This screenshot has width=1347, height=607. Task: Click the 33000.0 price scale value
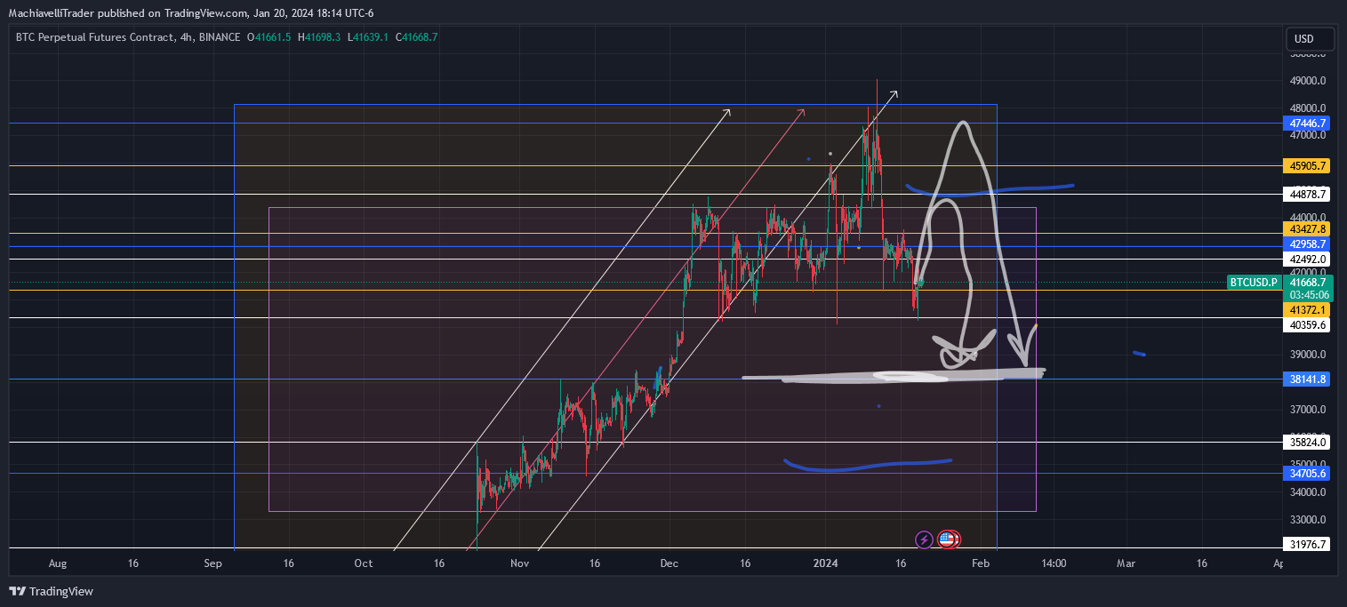click(1308, 520)
